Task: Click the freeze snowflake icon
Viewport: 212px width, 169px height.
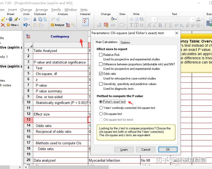Action: 10,19
